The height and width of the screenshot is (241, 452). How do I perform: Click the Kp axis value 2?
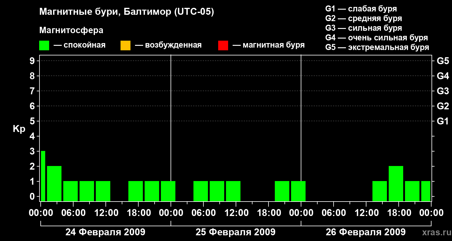tap(33, 166)
